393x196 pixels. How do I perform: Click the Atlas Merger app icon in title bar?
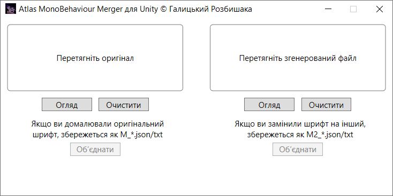coord(11,9)
